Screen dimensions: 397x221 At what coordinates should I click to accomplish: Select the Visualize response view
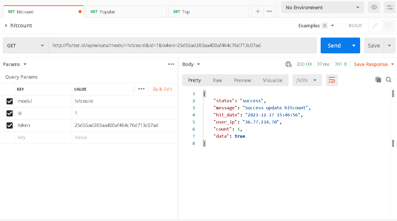[x=272, y=80]
